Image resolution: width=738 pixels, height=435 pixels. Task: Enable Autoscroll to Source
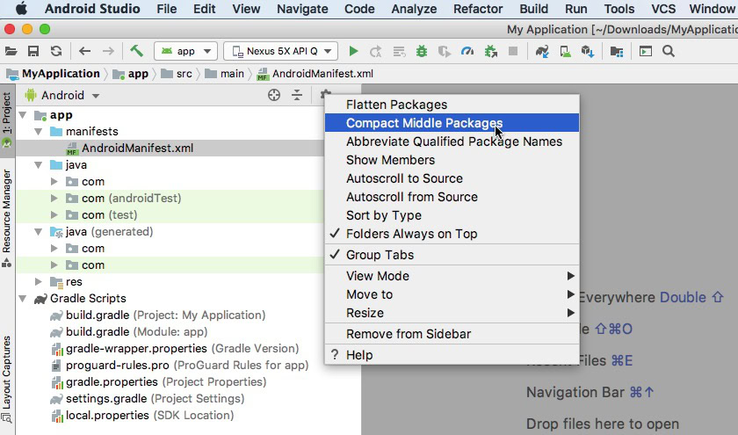[452, 178]
